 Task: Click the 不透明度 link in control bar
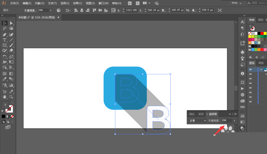(x=30, y=10)
